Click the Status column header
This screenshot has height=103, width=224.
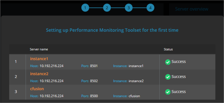168,49
